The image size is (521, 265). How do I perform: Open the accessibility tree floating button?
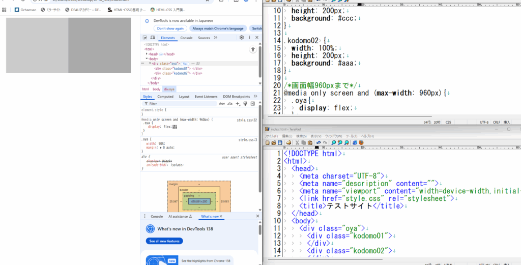click(x=253, y=49)
